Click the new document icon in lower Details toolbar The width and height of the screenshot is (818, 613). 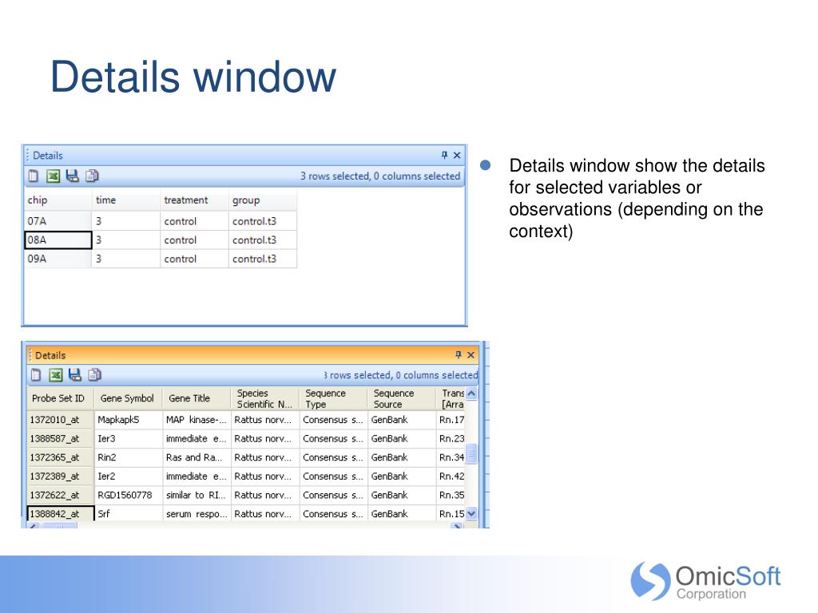tap(36, 375)
